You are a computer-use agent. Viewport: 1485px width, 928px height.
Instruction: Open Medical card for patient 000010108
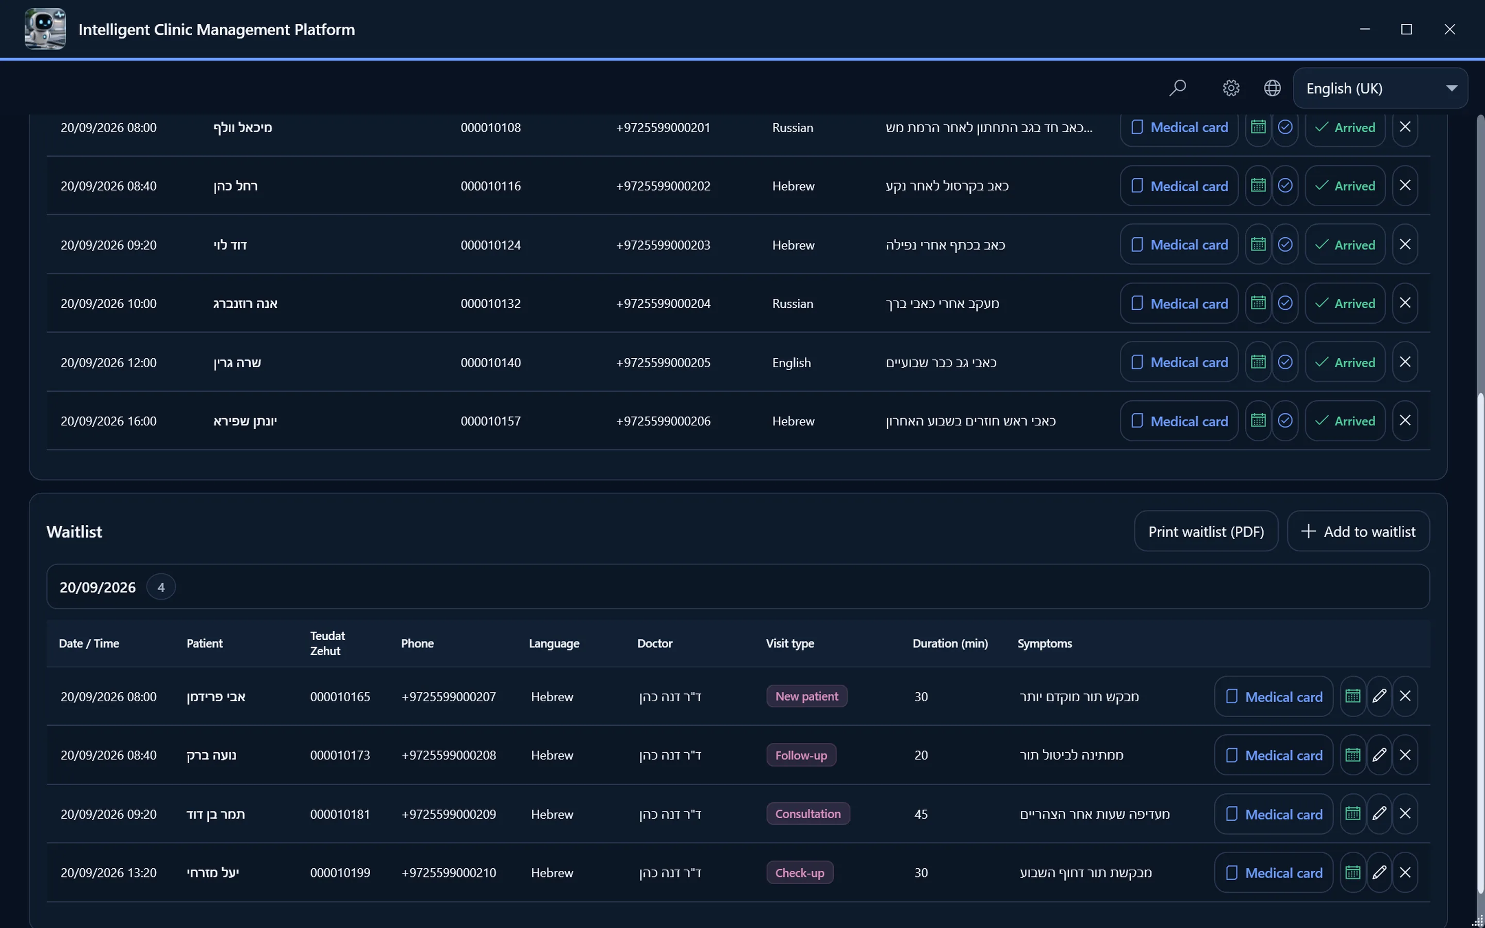tap(1179, 127)
